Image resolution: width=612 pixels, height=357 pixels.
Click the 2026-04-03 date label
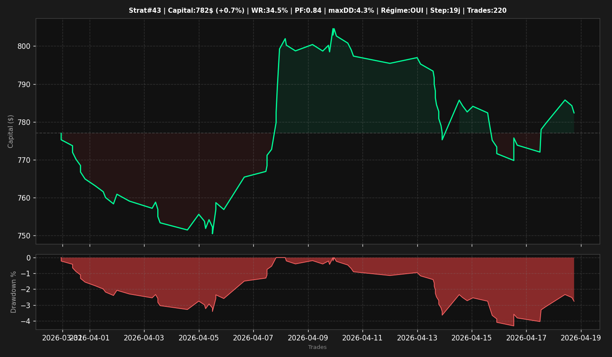(x=144, y=338)
